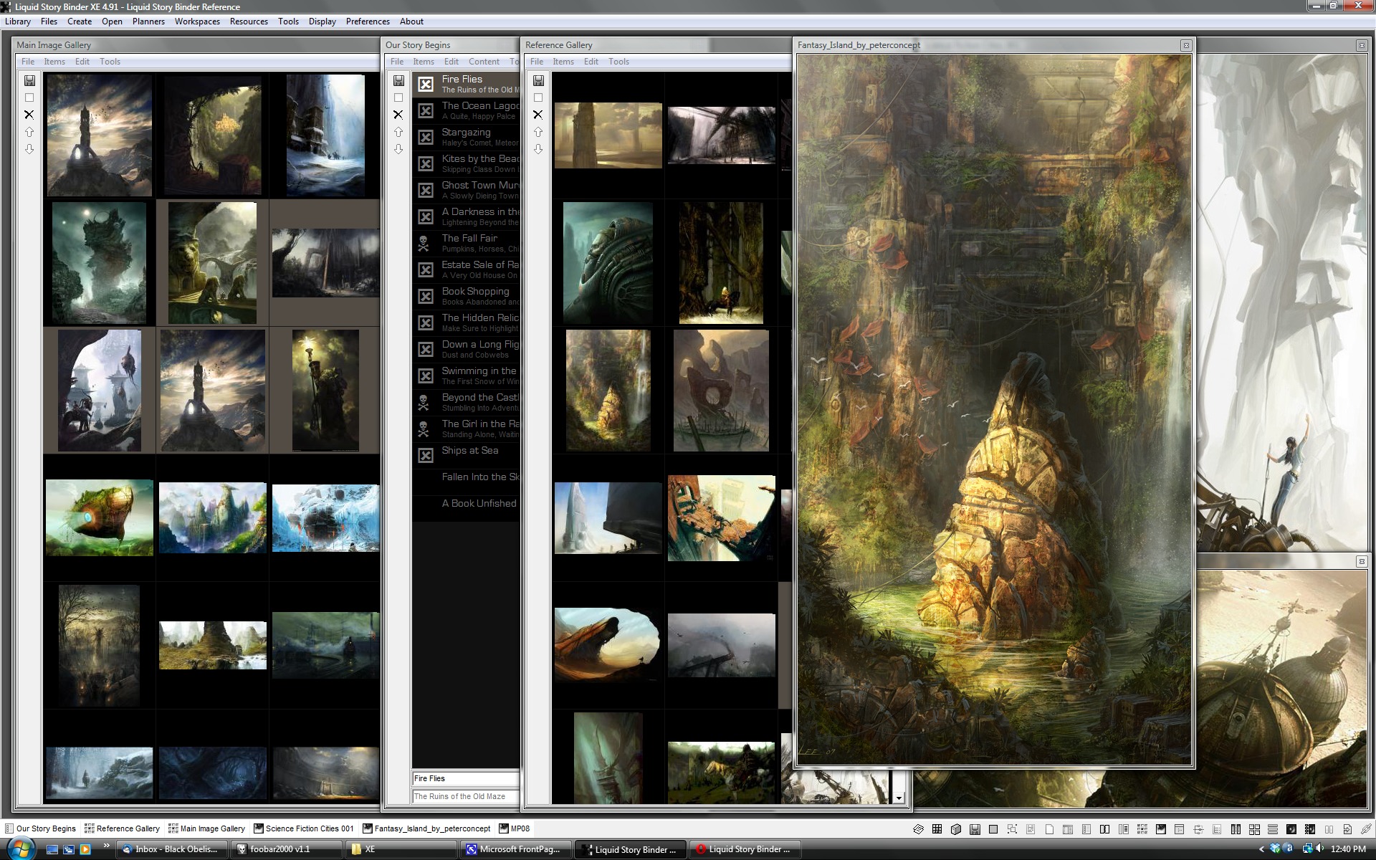1376x860 pixels.
Task: Switch to Science Fiction Cities 001 window button
Action: coord(304,828)
